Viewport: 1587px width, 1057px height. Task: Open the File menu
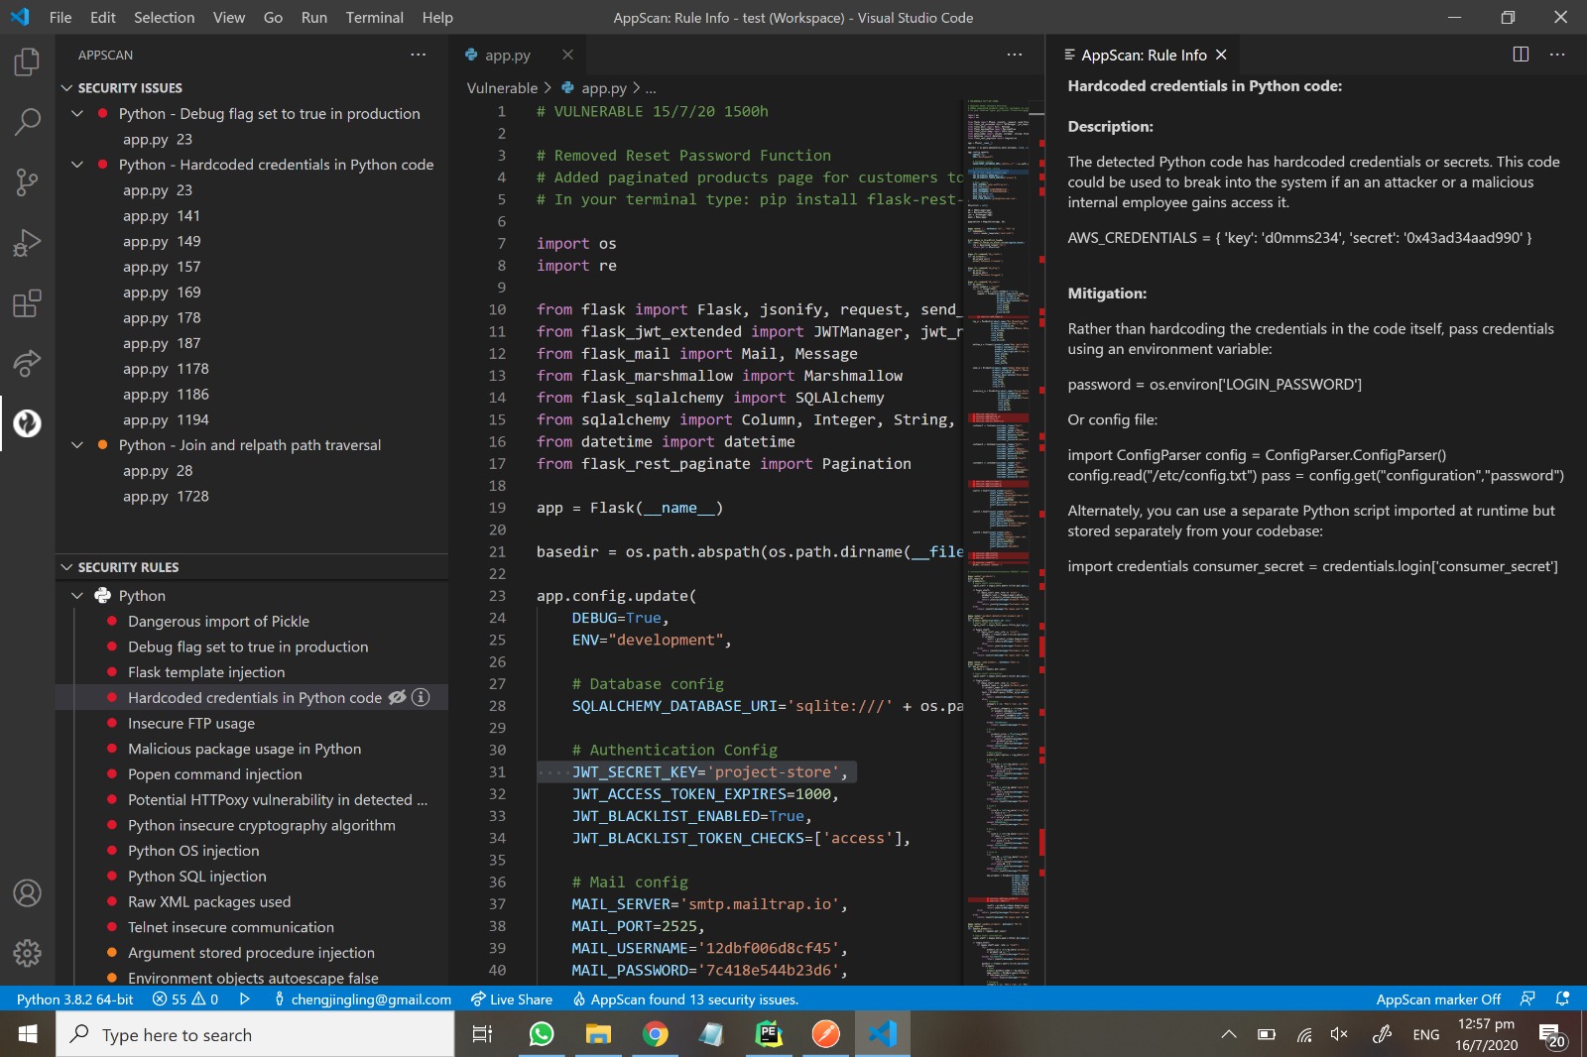[60, 17]
